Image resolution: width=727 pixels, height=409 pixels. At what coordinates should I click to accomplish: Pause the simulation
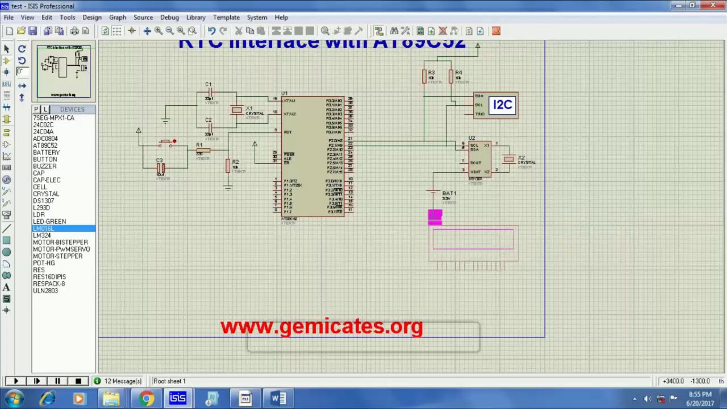(x=57, y=381)
